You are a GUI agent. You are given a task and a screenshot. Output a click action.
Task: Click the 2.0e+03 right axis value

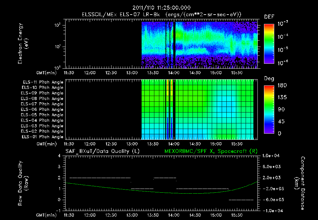272,178
